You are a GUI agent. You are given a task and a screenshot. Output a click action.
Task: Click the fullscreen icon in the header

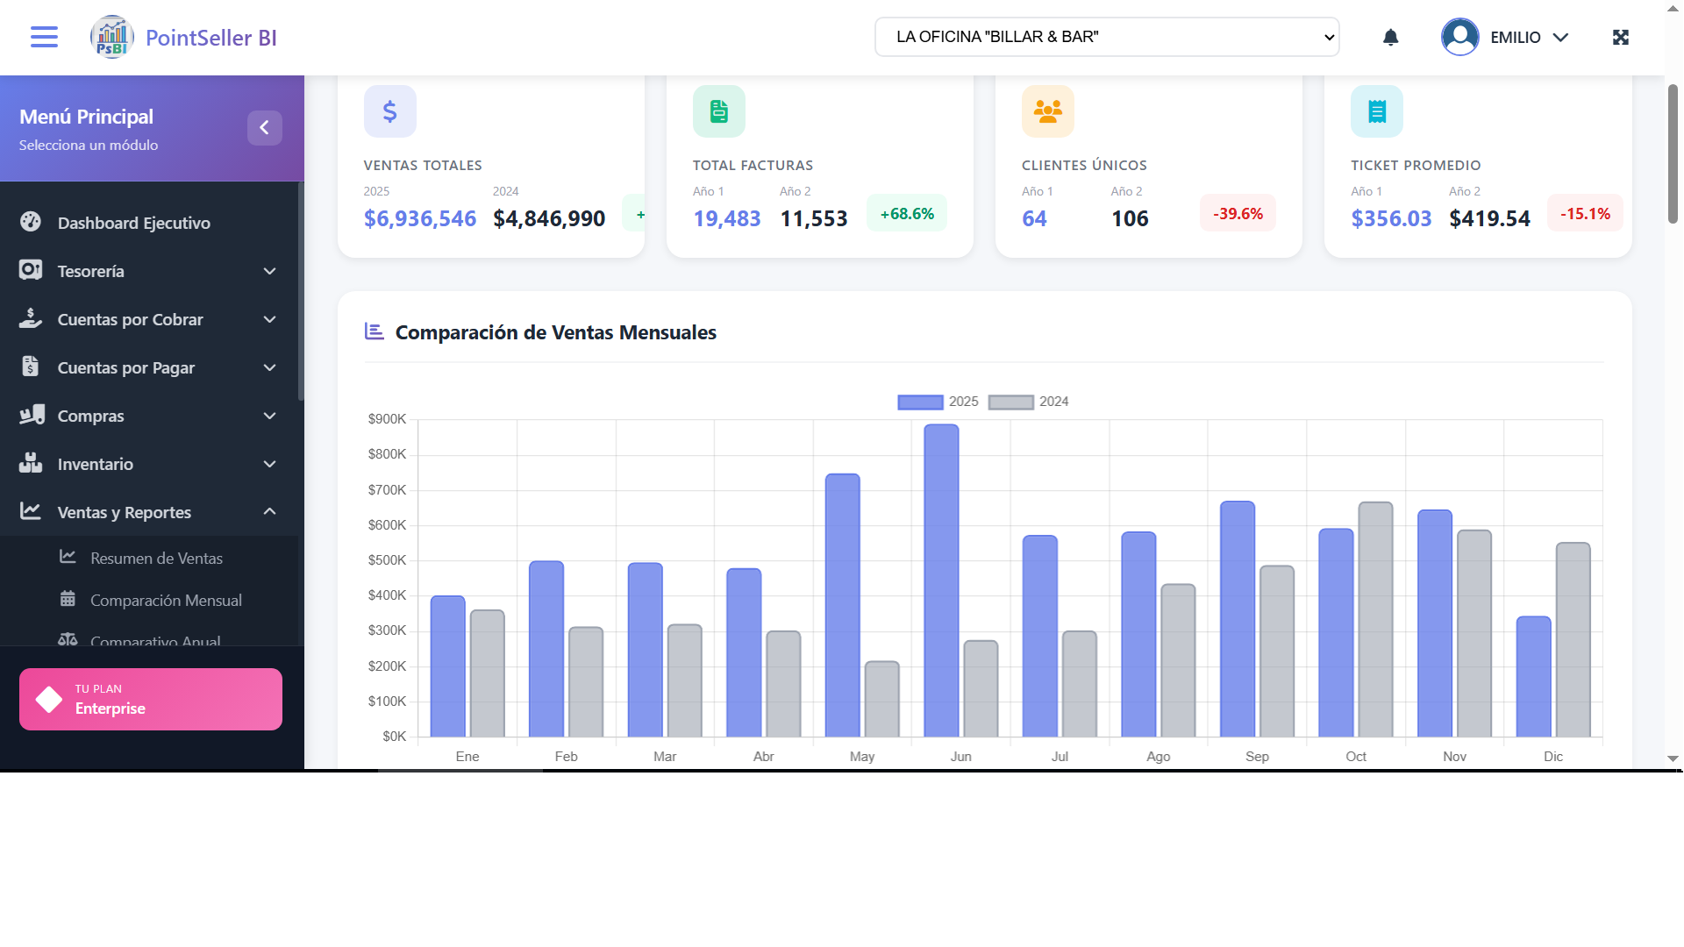point(1621,37)
